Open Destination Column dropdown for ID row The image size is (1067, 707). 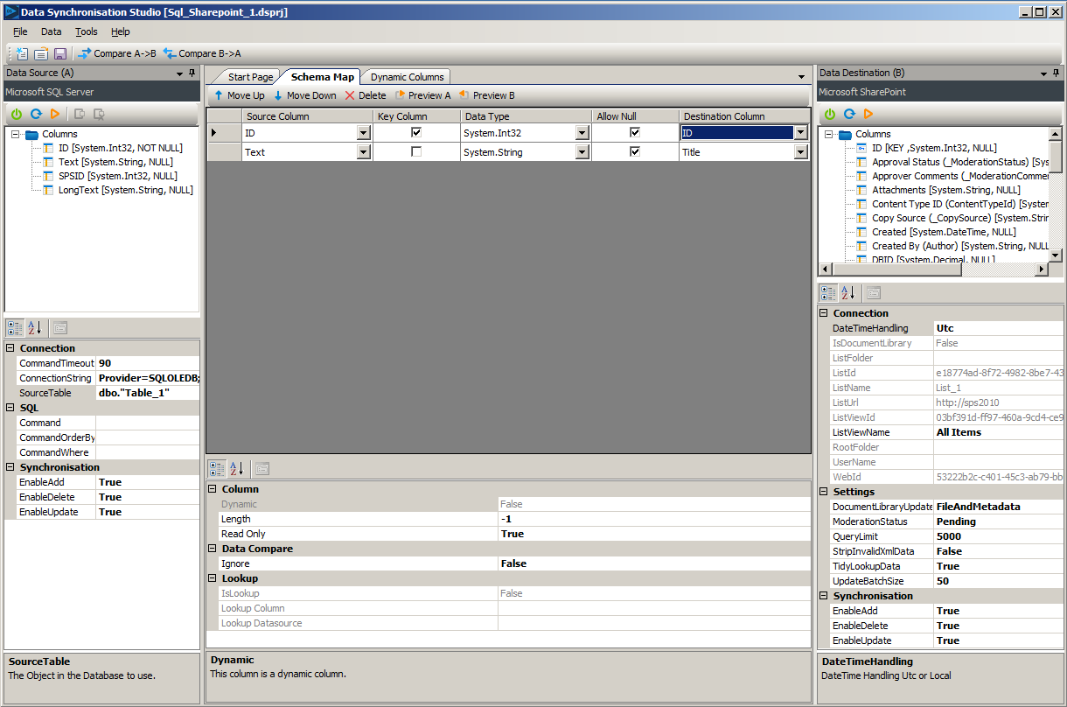(800, 133)
